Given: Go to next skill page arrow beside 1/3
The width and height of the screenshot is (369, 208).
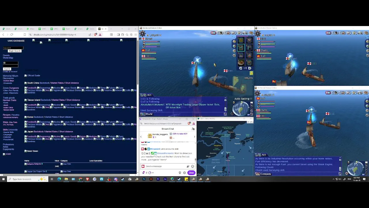Looking at the screenshot, I should click(x=250, y=68).
